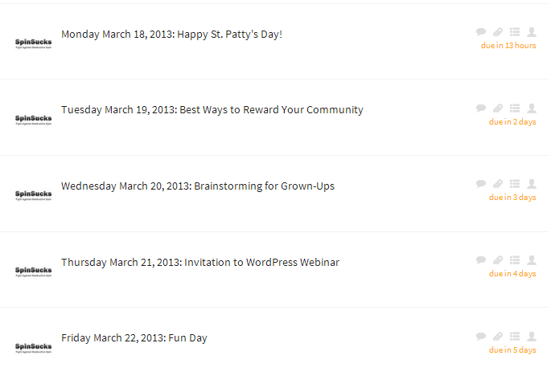Click comment icon on WordPress Webinar row
551x380 pixels.
coord(481,260)
